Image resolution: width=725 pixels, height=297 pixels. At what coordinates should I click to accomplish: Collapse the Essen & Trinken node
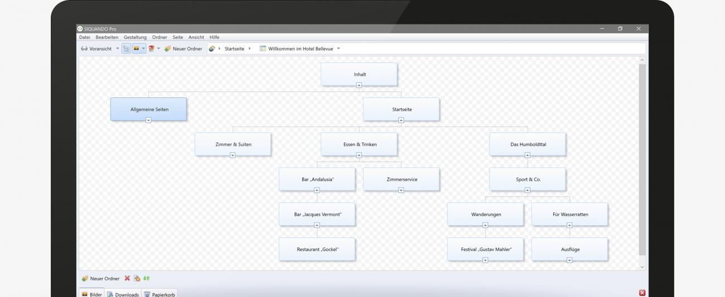[359, 155]
